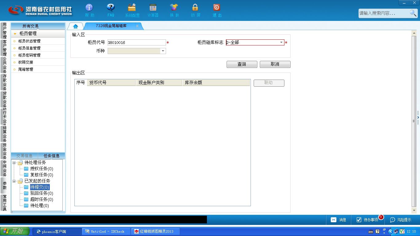
Task: Open the 公共业务 side tab
Action: [5, 65]
